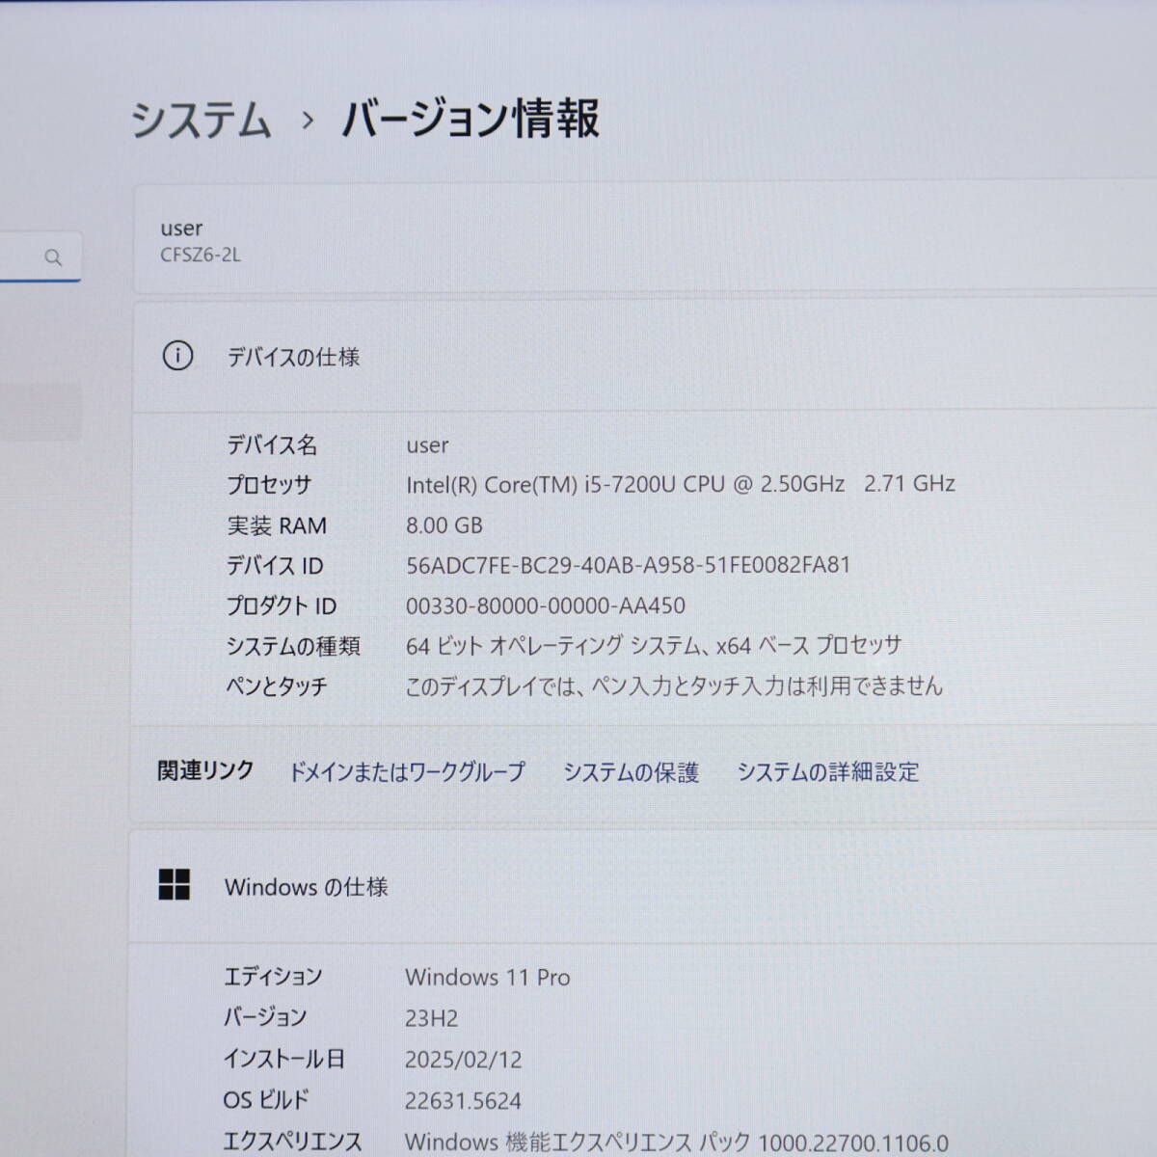Click the settings search field
Image resolution: width=1157 pixels, height=1157 pixels.
point(40,257)
